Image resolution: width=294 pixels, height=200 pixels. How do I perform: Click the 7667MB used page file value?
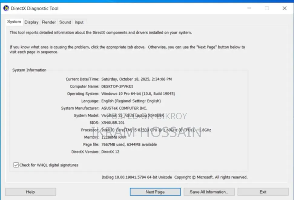129,145
